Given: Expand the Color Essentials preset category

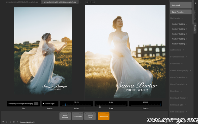Looking at the screenshot, I should 179,84.
